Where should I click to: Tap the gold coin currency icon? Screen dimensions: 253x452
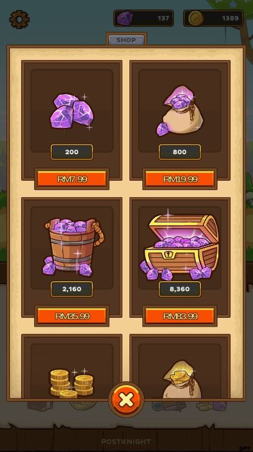click(196, 18)
